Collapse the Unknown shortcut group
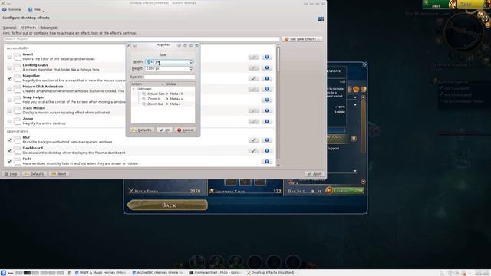Viewport: 491px width, 276px height. pos(133,89)
